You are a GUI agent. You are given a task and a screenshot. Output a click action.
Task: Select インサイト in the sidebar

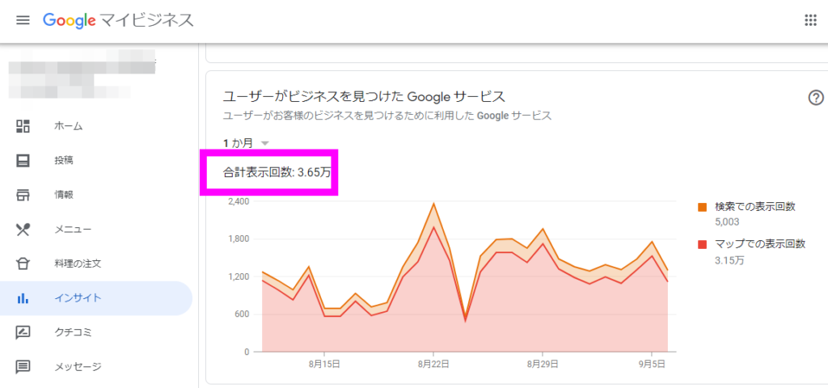pyautogui.click(x=96, y=298)
